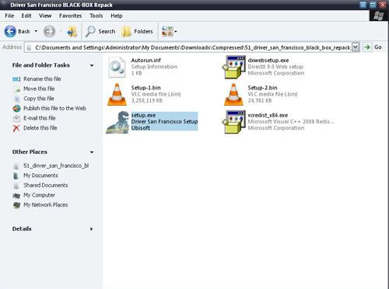389x289 pixels.
Task: Collapse the File and Folder Tasks panel
Action: coord(92,65)
